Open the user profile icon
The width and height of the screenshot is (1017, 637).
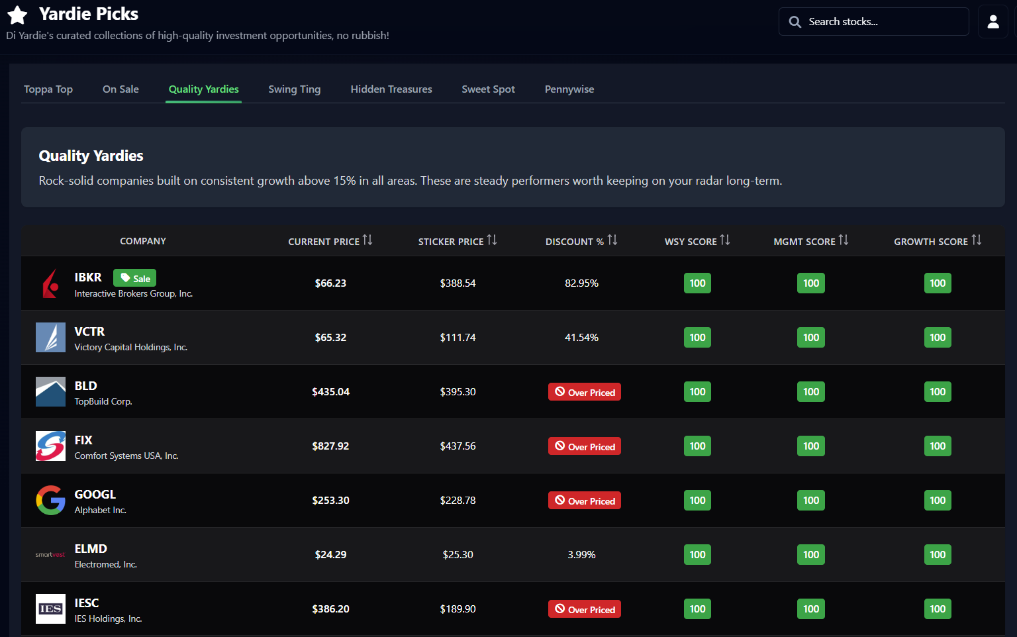pos(993,22)
